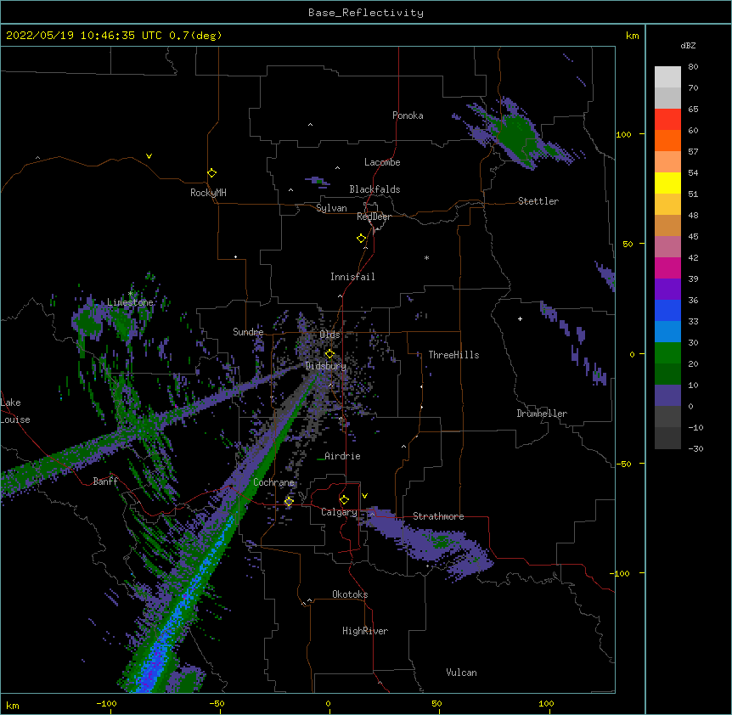Click the white asterisk above Limestone label
This screenshot has height=715, width=732.
point(131,294)
